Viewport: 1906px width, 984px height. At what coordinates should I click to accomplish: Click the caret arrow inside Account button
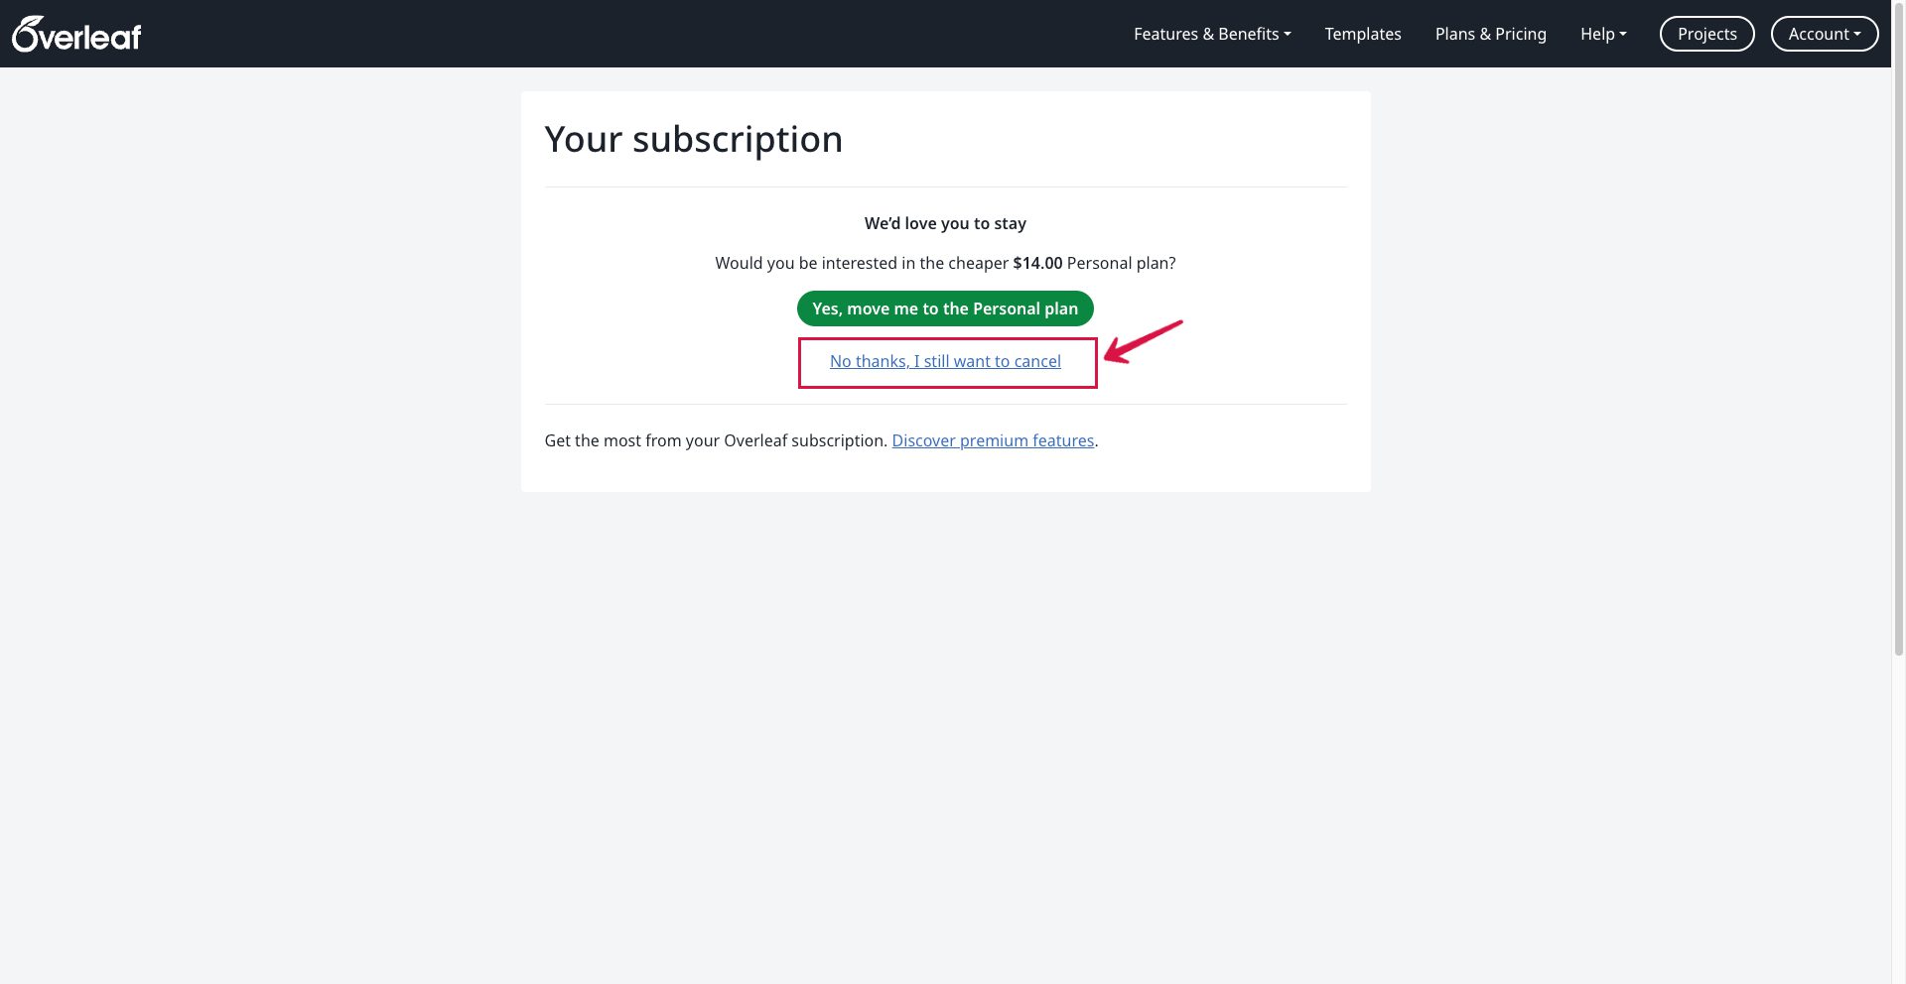[1857, 35]
